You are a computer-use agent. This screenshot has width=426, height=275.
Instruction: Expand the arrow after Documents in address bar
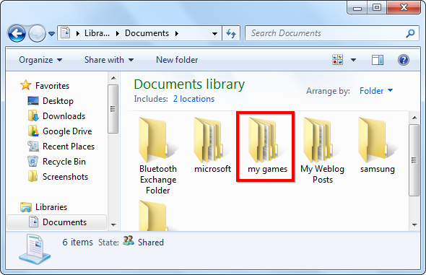[x=177, y=33]
